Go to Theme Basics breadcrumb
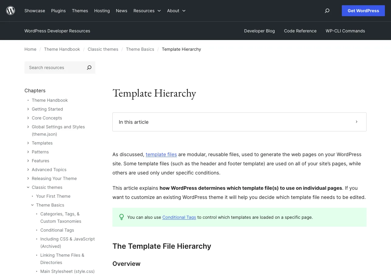This screenshot has height=275, width=391. coord(140,49)
